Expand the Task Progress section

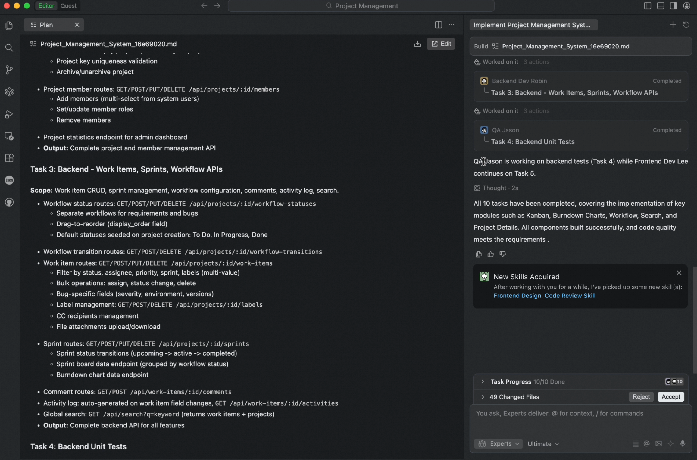pos(483,381)
